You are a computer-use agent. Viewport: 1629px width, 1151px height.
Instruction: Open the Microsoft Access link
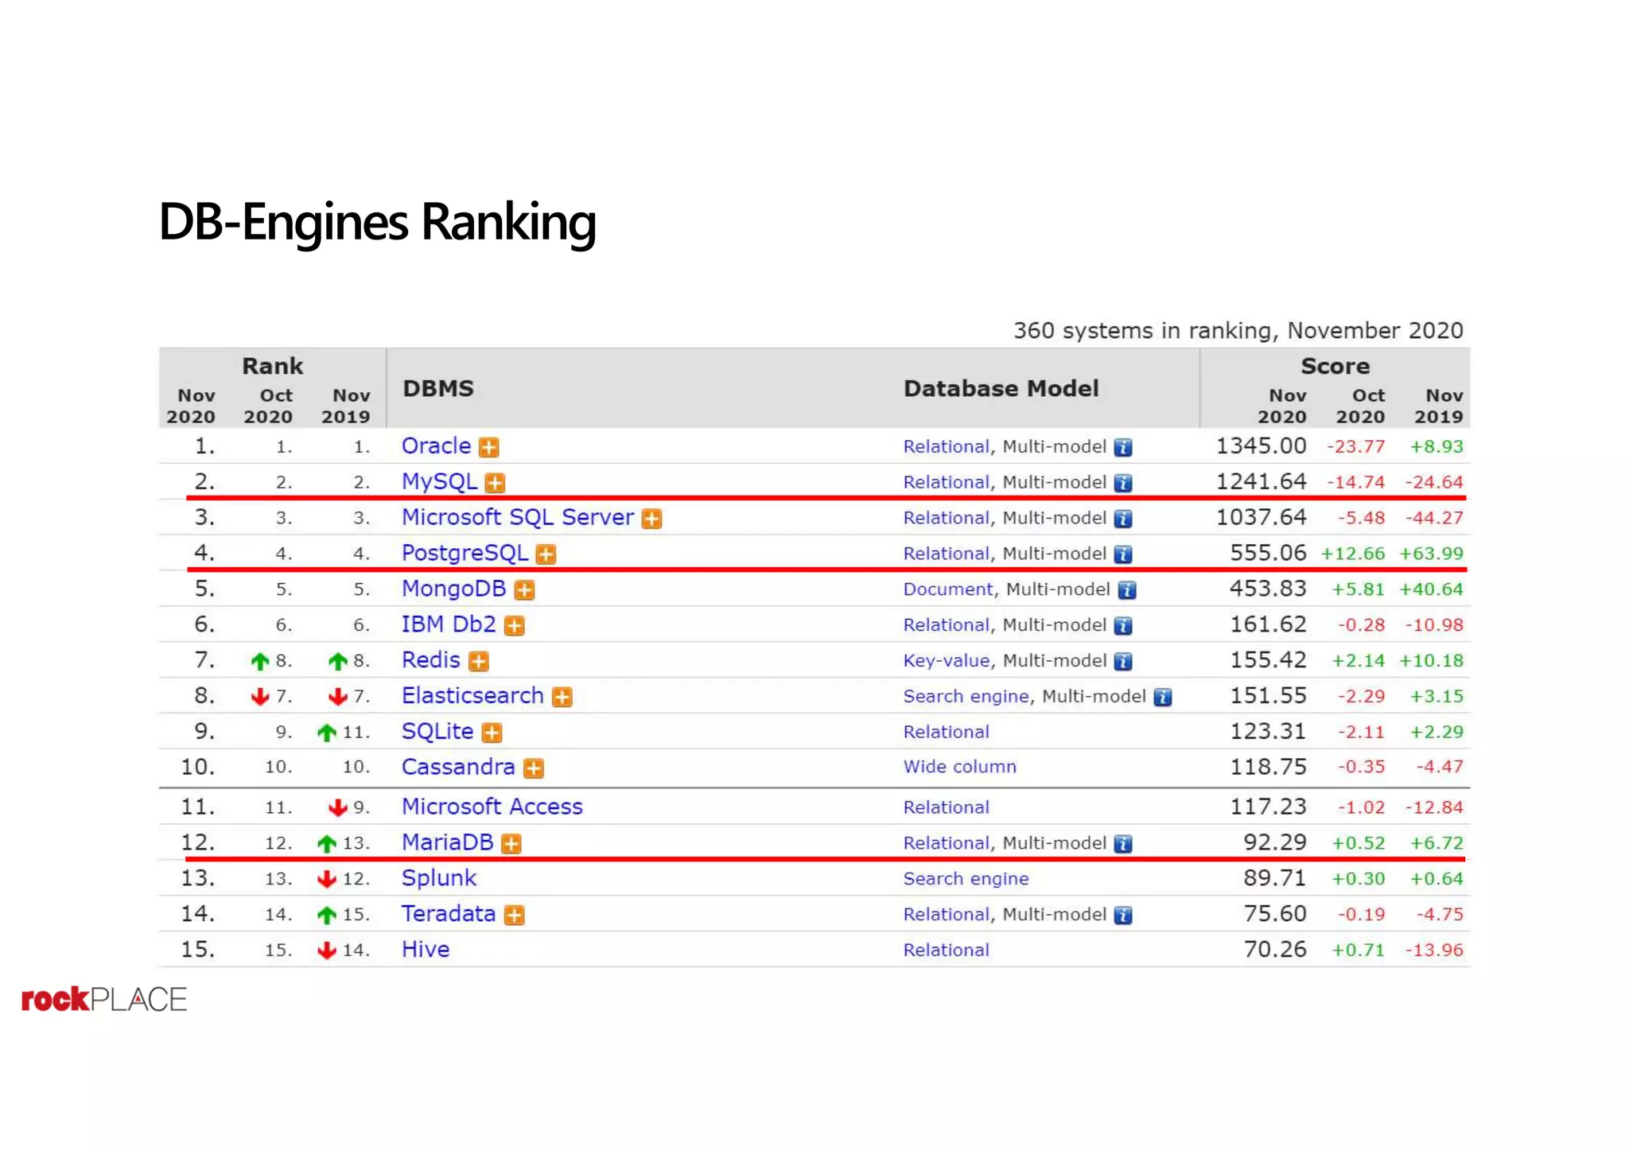492,807
